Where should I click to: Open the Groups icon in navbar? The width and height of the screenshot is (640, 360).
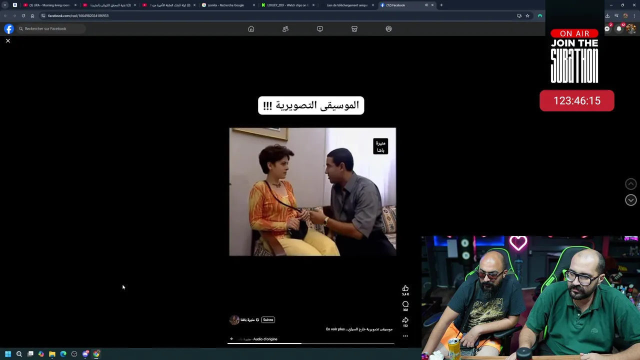coord(388,29)
